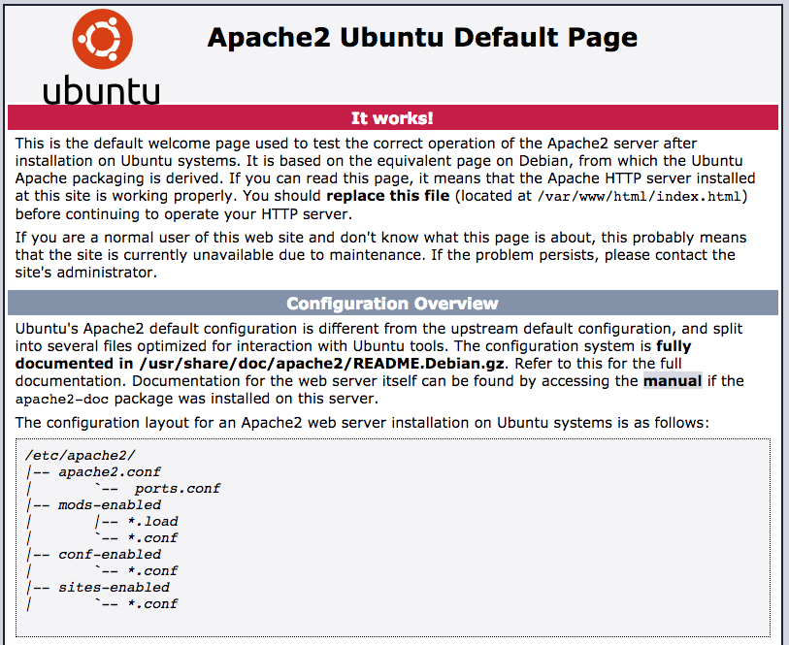The height and width of the screenshot is (645, 789).
Task: Click the 'Configuration Overview' section header
Action: (392, 304)
